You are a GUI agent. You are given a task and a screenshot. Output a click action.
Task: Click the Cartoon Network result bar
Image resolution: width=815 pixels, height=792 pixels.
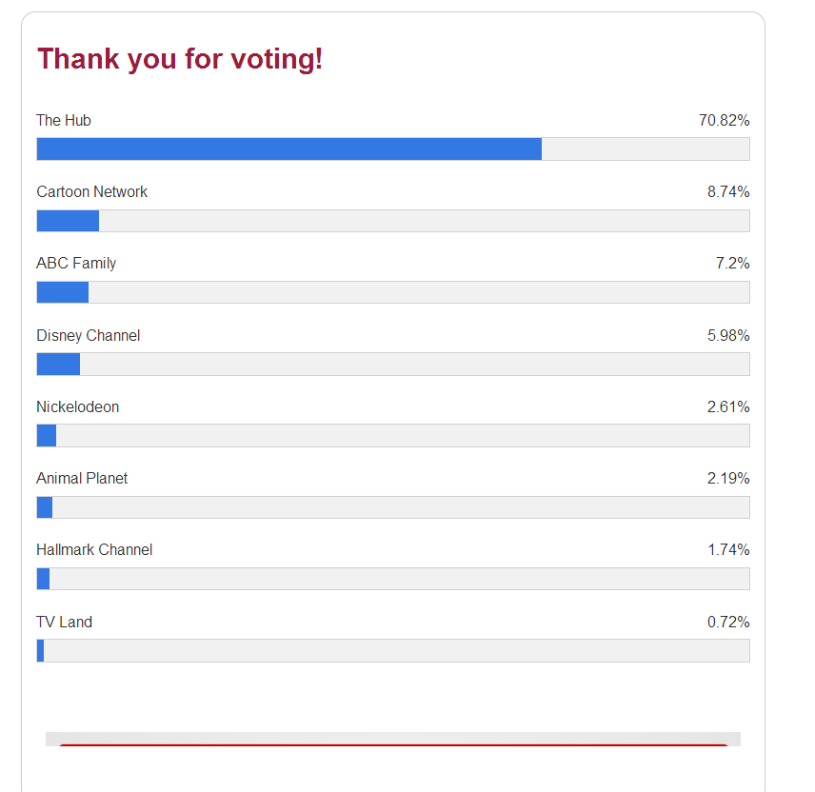(393, 221)
